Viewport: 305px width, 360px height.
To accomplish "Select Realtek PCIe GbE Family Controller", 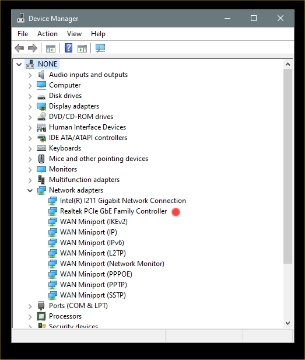I will [113, 211].
